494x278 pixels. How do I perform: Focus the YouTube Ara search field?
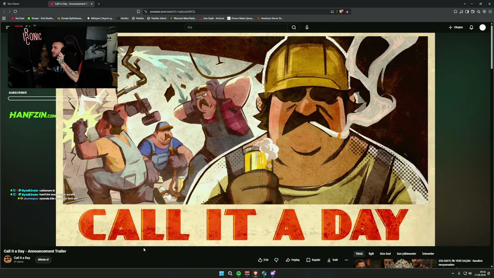(x=236, y=27)
